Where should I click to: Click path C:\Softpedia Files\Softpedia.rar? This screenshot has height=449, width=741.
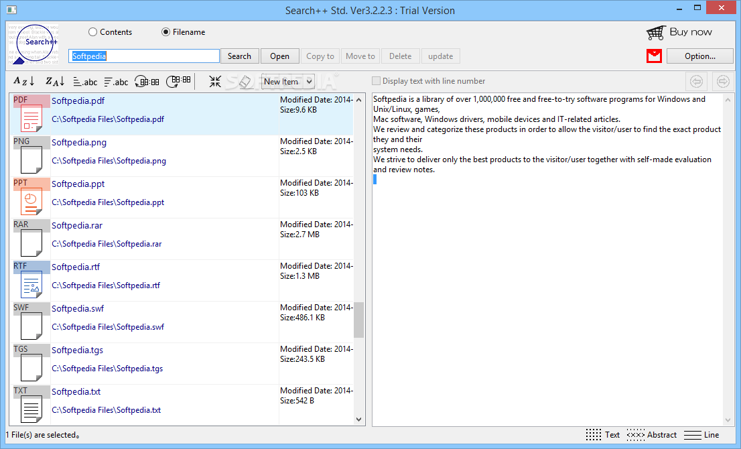pos(107,244)
